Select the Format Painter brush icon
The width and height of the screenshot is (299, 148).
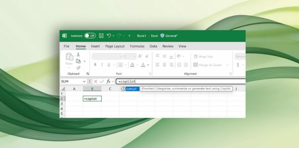(x=78, y=68)
